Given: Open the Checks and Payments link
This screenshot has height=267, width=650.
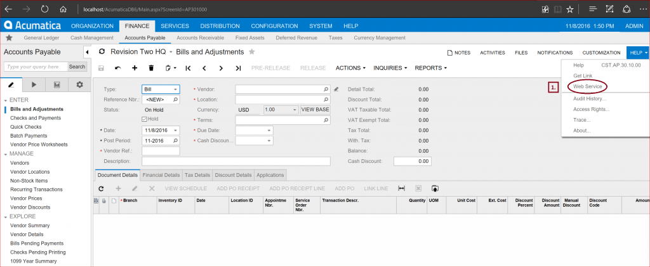Looking at the screenshot, I should point(36,118).
